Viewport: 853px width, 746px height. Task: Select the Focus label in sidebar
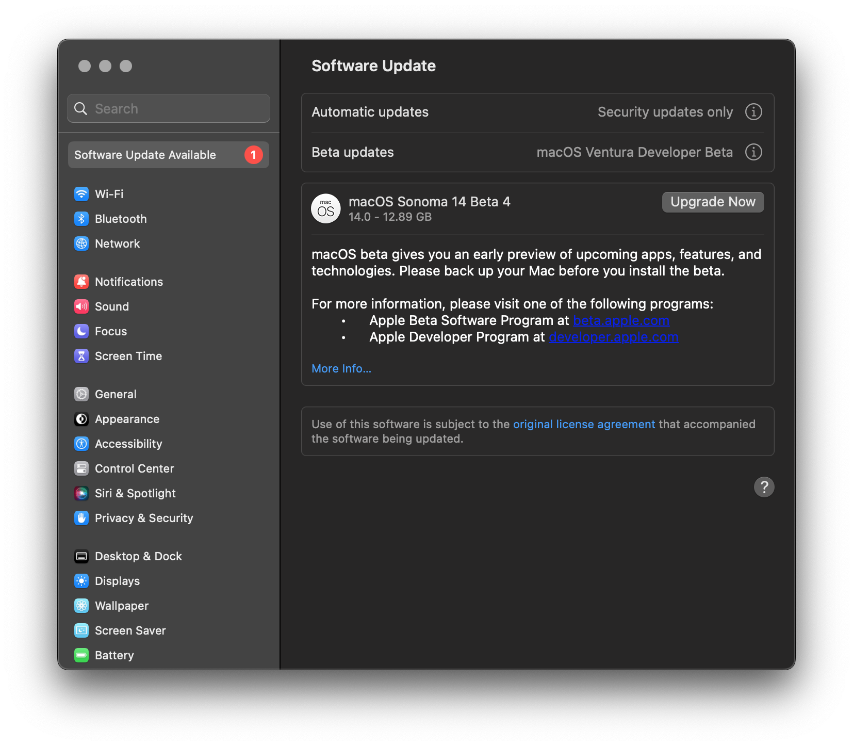point(111,331)
